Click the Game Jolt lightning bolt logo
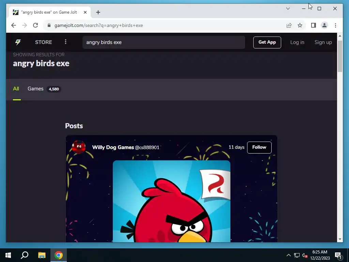 point(18,42)
